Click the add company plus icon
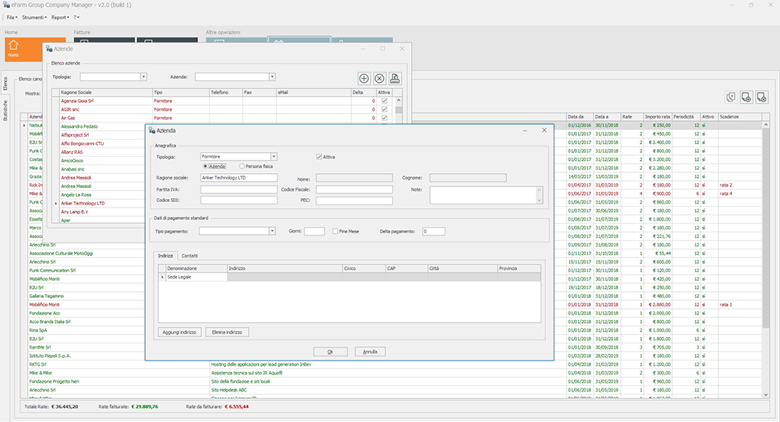This screenshot has width=780, height=422. point(363,78)
